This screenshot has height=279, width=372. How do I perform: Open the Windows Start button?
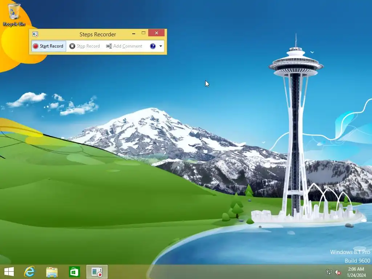click(x=9, y=272)
